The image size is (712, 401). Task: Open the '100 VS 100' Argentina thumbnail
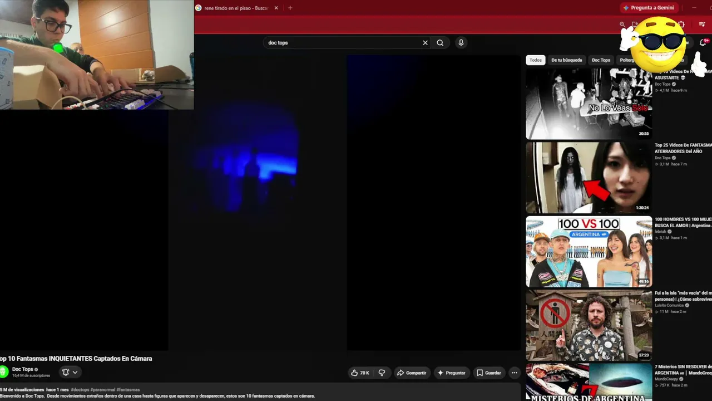pyautogui.click(x=589, y=252)
